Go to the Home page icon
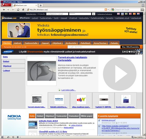Viewport: 146px width, 139px height. (23, 10)
